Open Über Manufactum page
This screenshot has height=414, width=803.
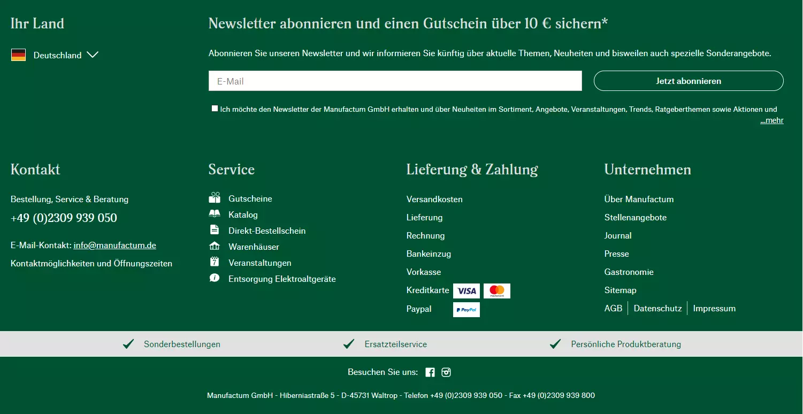639,199
